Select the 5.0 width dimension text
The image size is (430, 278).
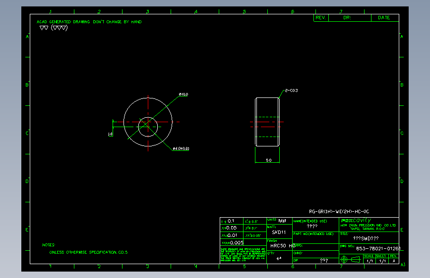(x=269, y=160)
